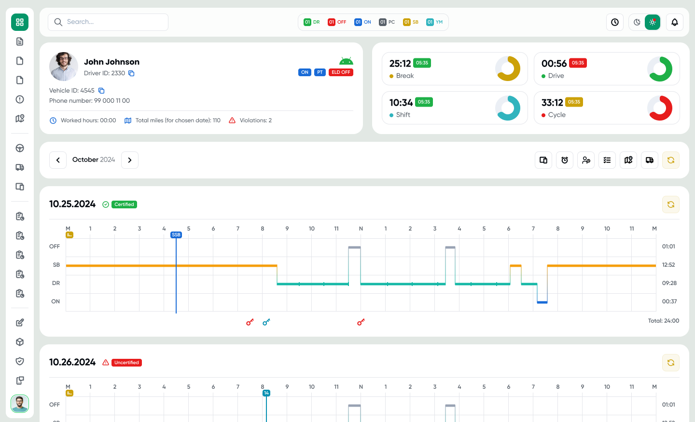Open the alarm clock tool in toolbar

[565, 160]
